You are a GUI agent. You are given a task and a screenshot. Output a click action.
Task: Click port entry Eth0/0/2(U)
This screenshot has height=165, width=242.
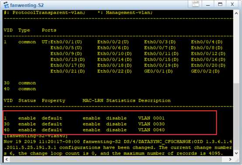click(x=113, y=42)
